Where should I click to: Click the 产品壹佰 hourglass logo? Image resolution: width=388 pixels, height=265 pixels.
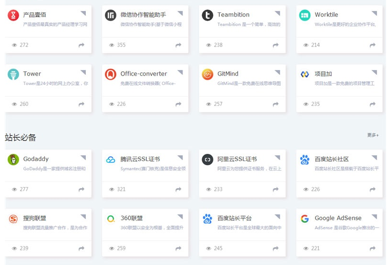point(13,15)
